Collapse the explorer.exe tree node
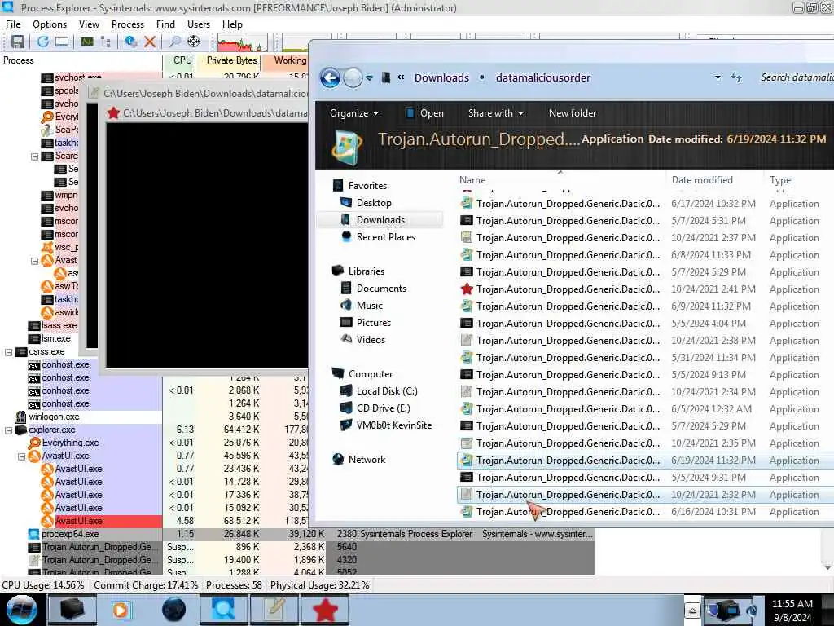This screenshot has height=626, width=834. (x=8, y=430)
